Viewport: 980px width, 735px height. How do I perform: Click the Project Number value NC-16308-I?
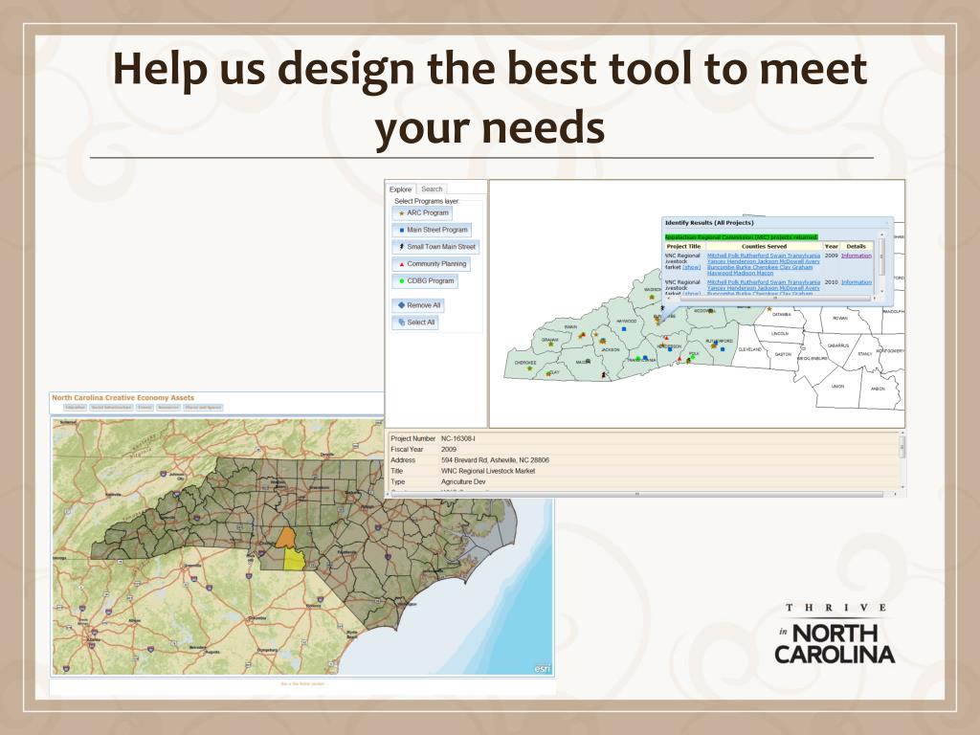pyautogui.click(x=457, y=438)
